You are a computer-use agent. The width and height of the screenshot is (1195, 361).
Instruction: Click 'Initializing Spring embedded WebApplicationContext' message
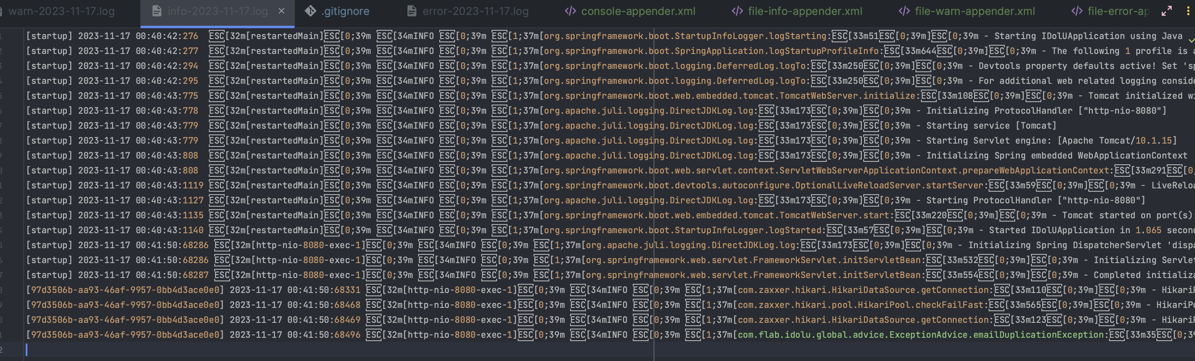click(1057, 155)
